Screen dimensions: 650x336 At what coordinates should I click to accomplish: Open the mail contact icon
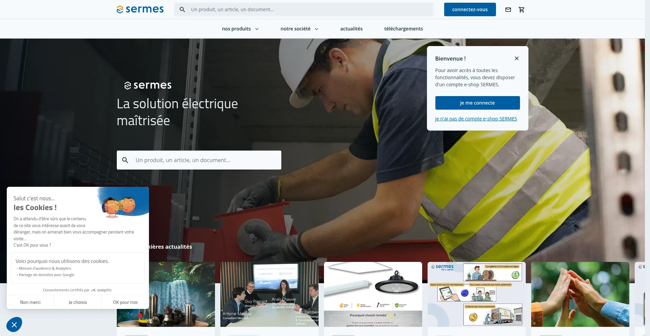coord(508,9)
